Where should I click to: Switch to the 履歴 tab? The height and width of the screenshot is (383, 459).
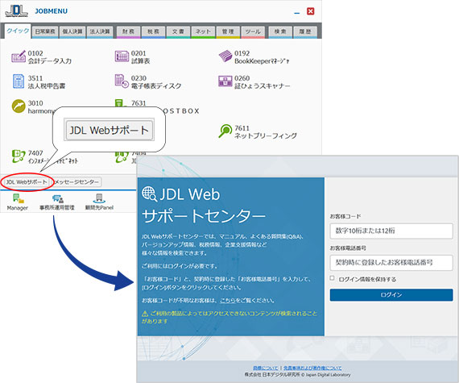click(305, 31)
